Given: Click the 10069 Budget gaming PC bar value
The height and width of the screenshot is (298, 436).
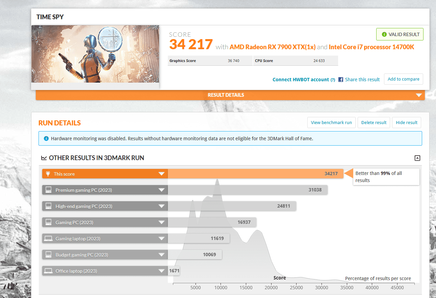Looking at the screenshot, I should pos(209,255).
